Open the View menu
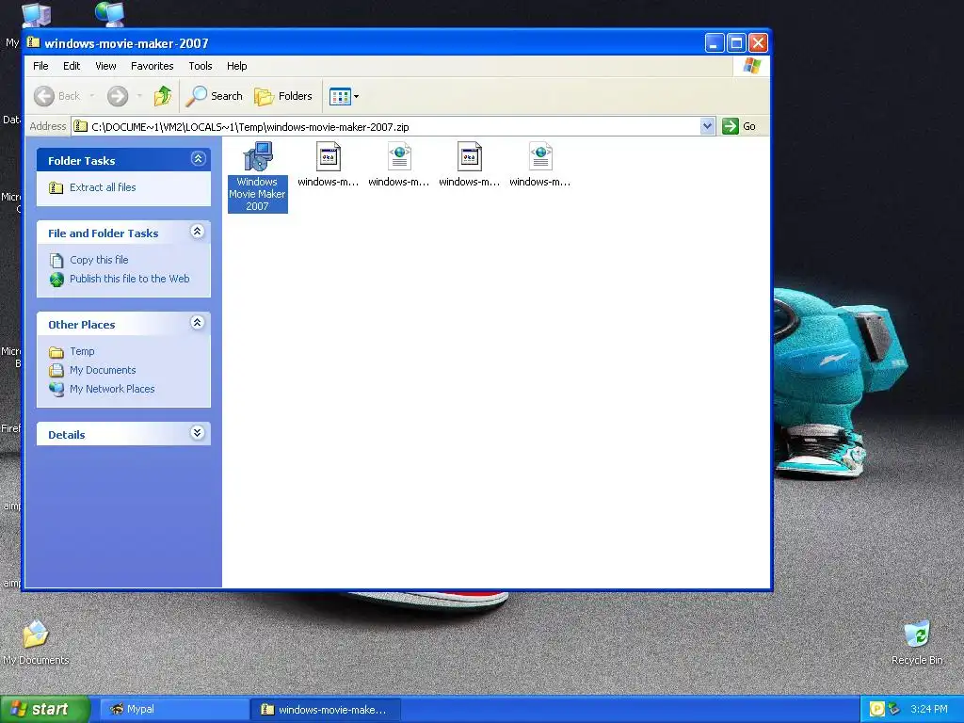 click(105, 66)
